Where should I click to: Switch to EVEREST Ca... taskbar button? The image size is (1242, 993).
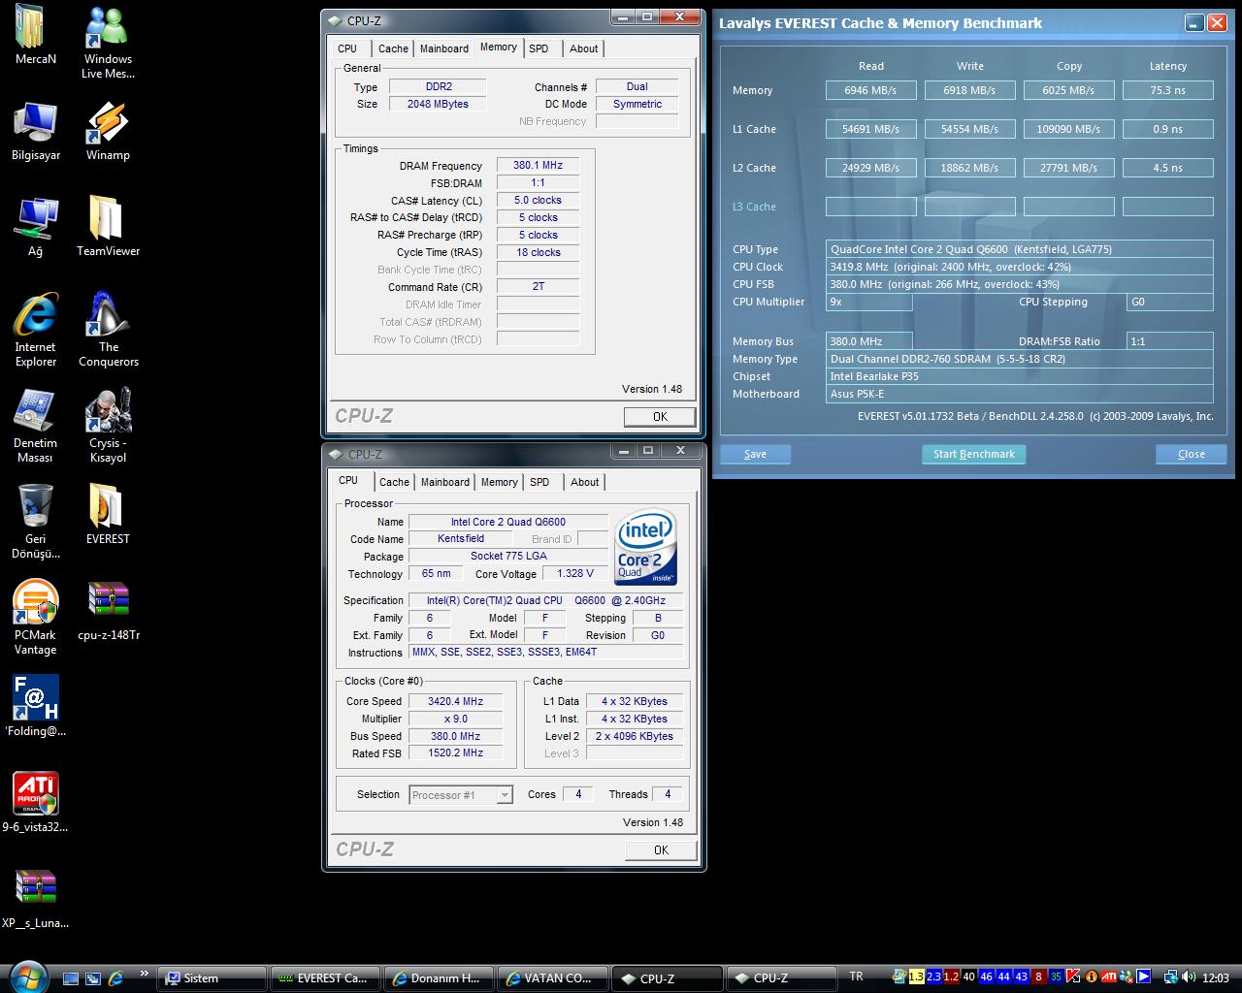(325, 978)
